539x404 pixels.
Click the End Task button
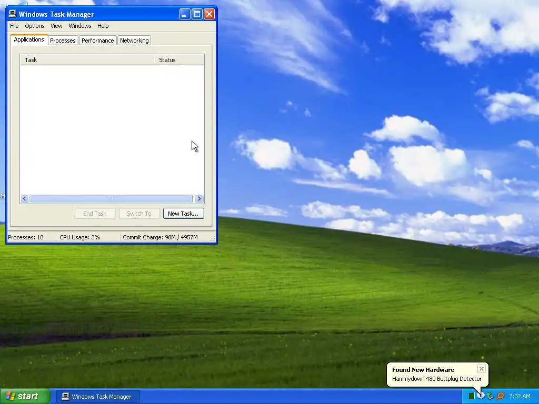(x=95, y=214)
